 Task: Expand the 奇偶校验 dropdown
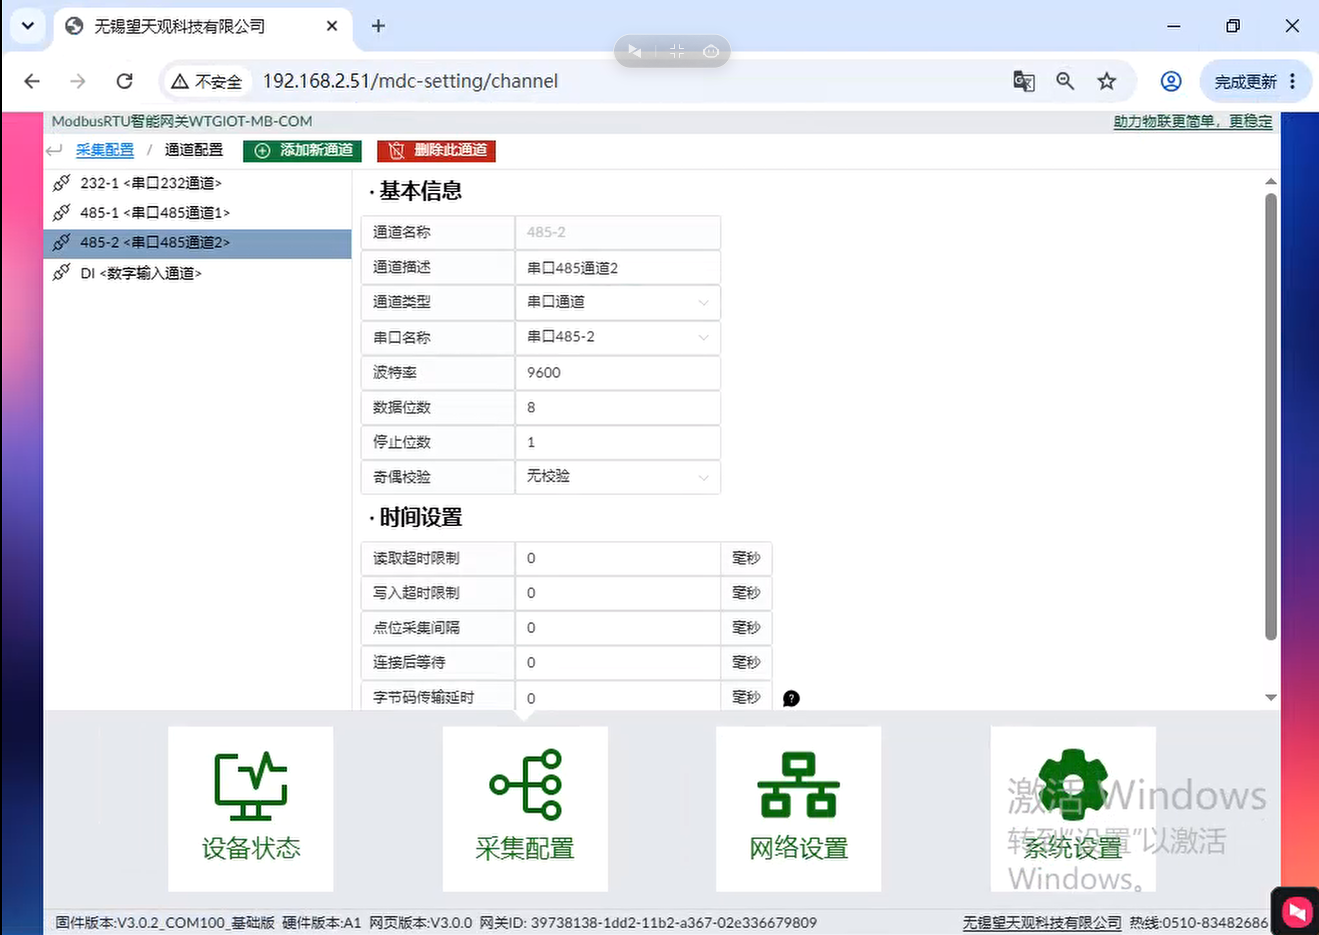coord(617,477)
